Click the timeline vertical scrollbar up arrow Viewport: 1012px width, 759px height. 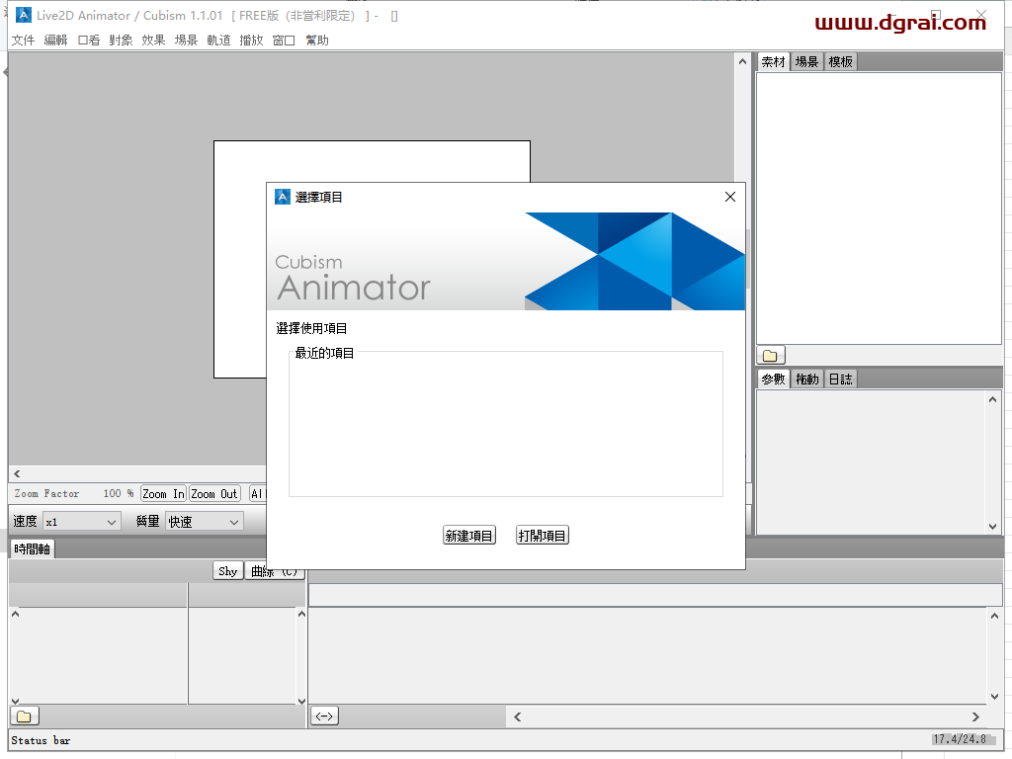[994, 616]
